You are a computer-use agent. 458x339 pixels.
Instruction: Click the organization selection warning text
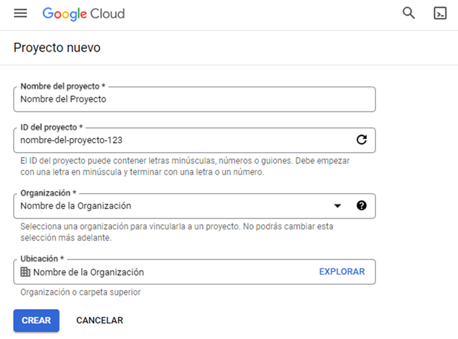pyautogui.click(x=176, y=232)
